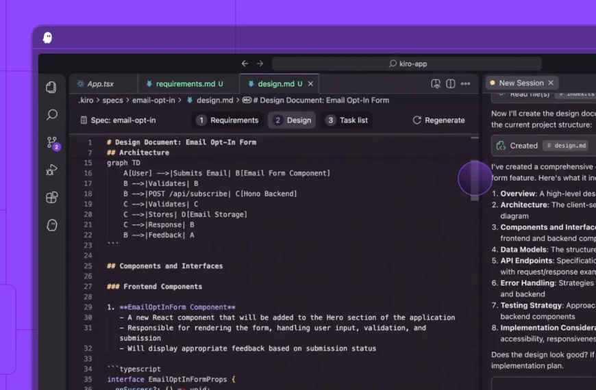Open the Explorer icon in activity bar

[x=51, y=87]
